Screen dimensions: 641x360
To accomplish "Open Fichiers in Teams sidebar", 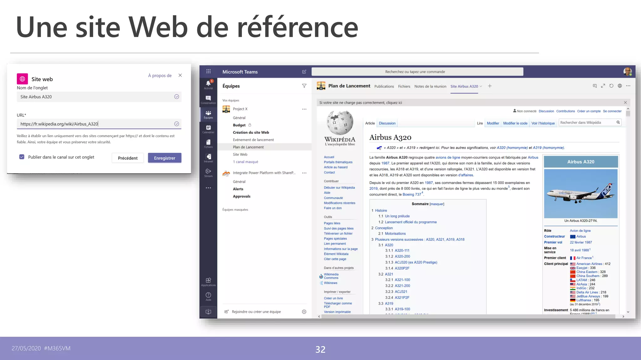I will (x=208, y=144).
